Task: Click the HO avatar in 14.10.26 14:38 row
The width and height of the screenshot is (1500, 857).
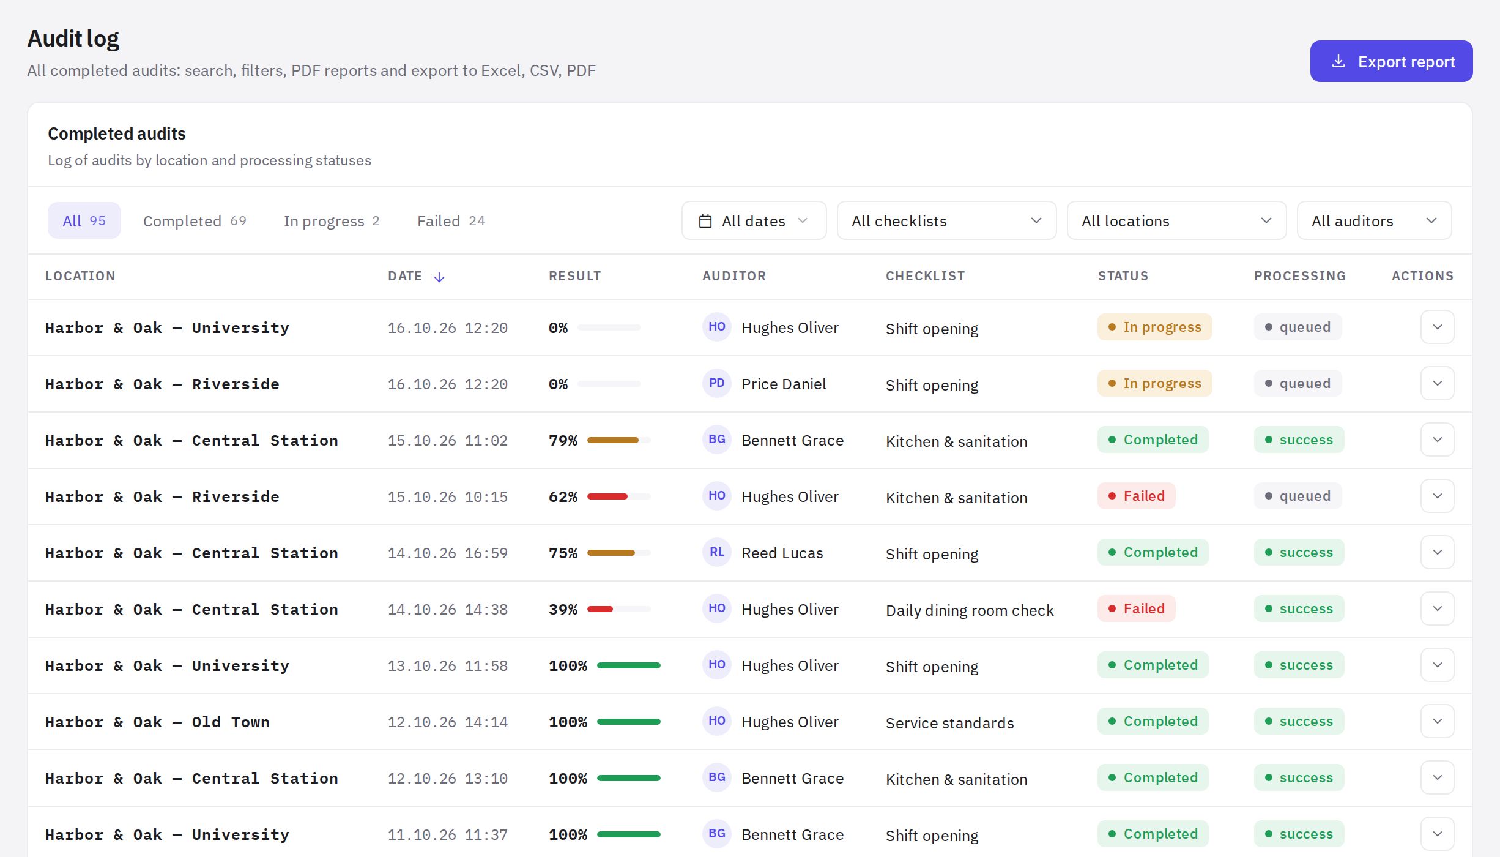Action: [717, 608]
